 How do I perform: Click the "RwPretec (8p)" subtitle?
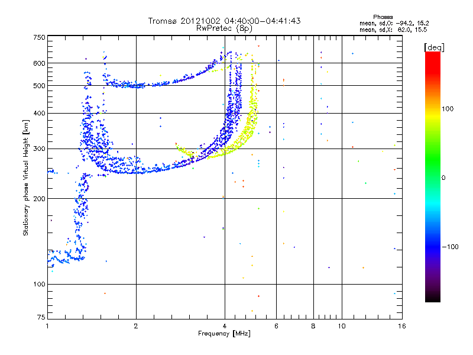pyautogui.click(x=224, y=28)
